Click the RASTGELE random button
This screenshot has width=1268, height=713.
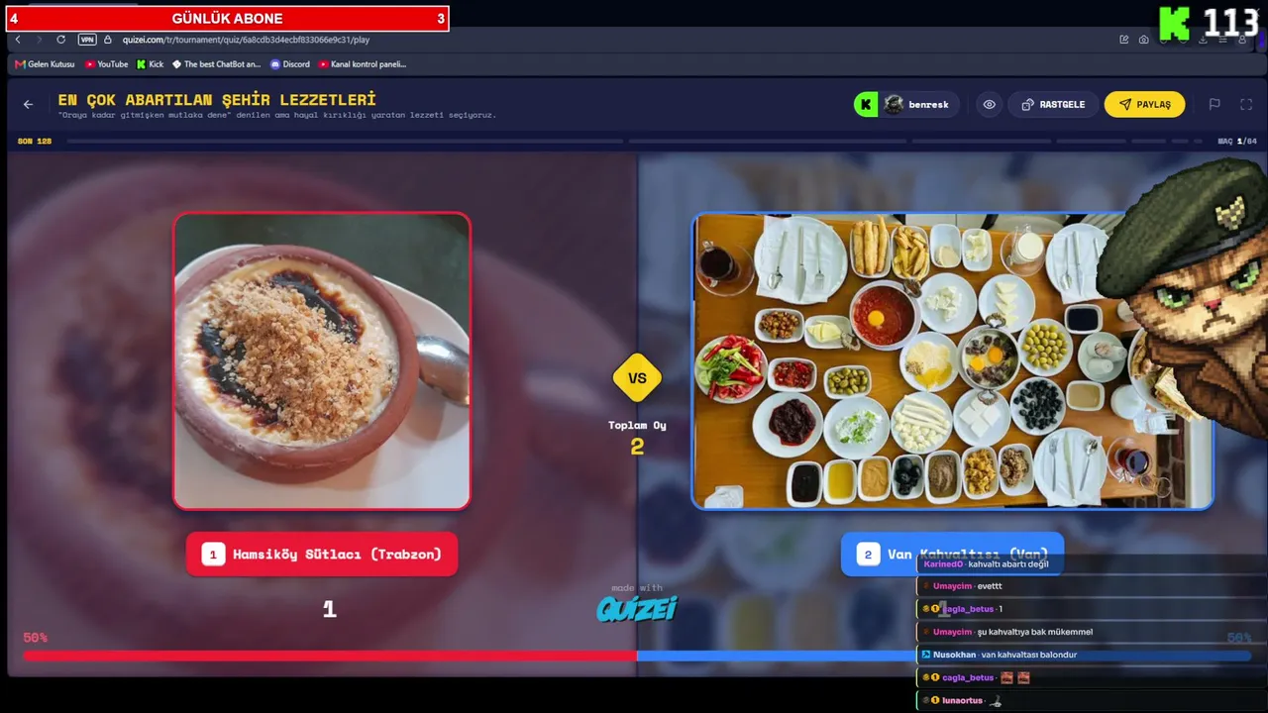point(1053,104)
